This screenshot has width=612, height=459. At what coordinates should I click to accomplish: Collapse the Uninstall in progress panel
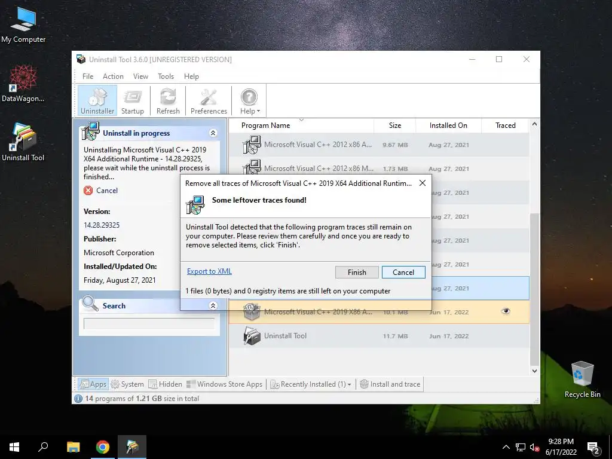(x=213, y=133)
